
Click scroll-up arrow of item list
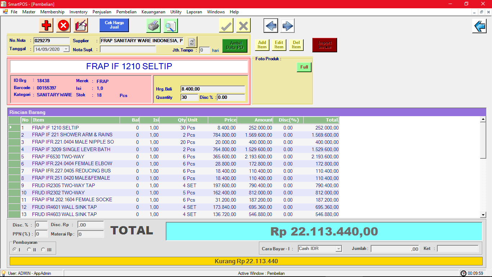[483, 119]
